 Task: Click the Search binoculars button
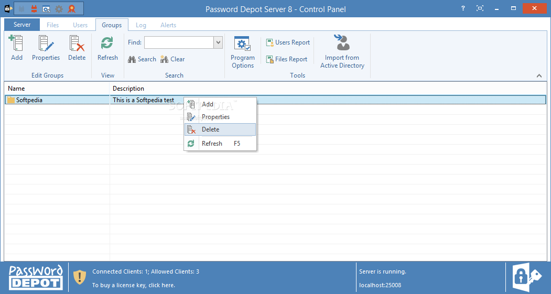coord(142,59)
